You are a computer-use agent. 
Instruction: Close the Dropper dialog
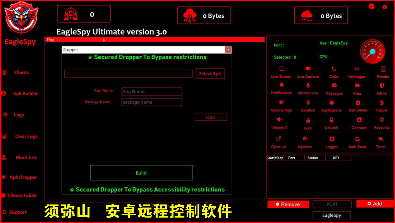point(228,49)
